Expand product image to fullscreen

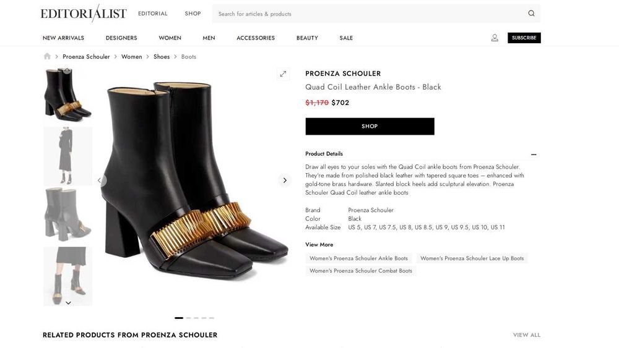click(283, 74)
